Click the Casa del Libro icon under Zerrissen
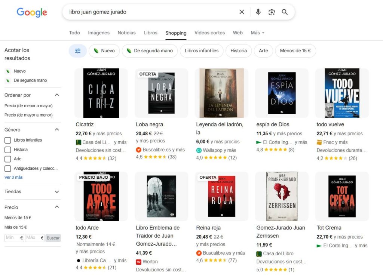The width and height of the screenshot is (383, 280). (x=259, y=254)
